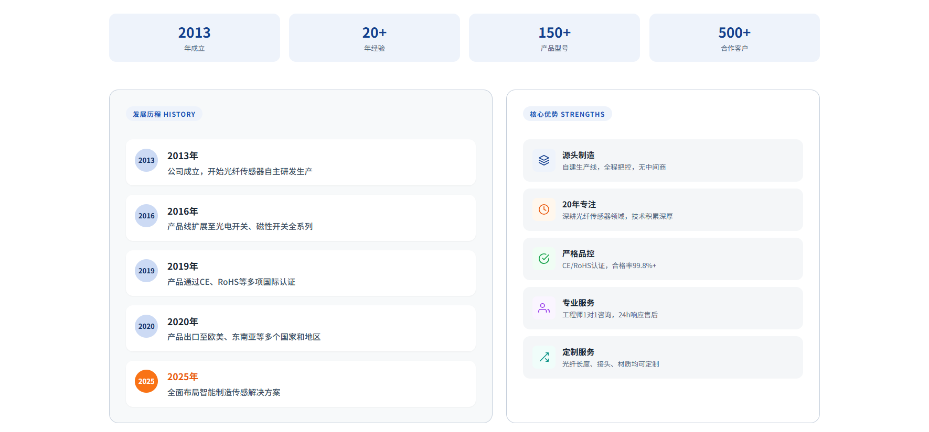Viewport: 929px width, 432px height.
Task: Click text 工程师1对1咨询，24h响应售后
Action: coord(610,315)
